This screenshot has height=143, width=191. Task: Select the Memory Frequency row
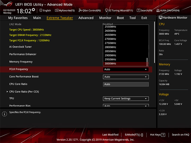21,62
